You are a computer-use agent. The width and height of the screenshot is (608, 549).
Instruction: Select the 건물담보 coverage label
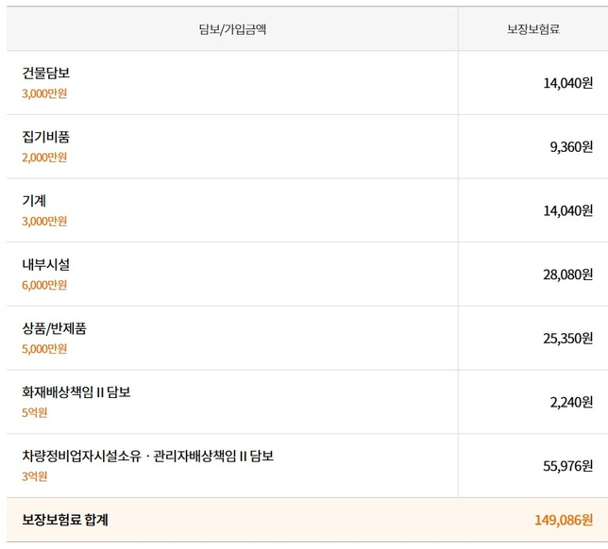pos(45,73)
